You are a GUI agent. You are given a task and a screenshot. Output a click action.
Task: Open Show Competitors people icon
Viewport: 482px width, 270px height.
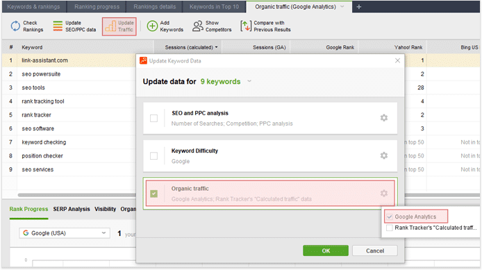point(198,26)
